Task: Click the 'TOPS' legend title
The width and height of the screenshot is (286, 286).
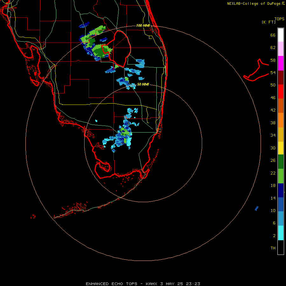Action: (279, 19)
